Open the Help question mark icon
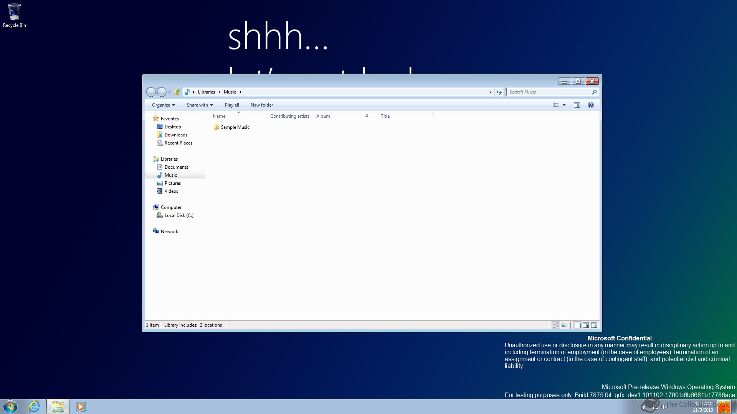 (590, 105)
